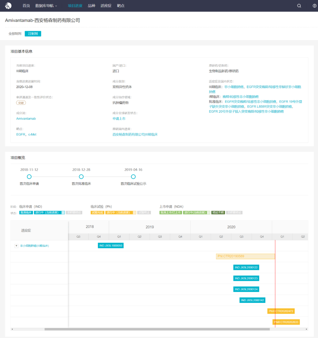Open the 靶点 nav item
Viewport: 318px width, 338px height.
121,6
